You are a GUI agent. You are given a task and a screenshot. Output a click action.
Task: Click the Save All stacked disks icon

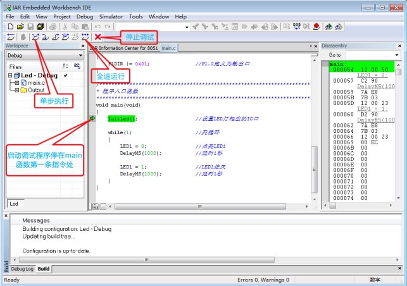[x=41, y=27]
